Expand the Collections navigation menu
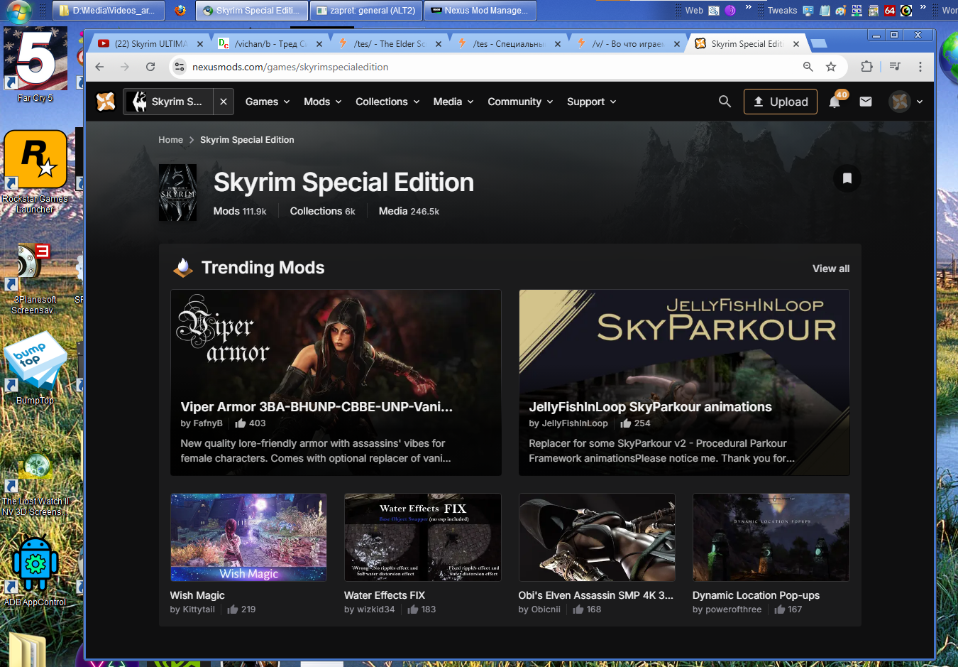This screenshot has height=667, width=958. tap(387, 102)
